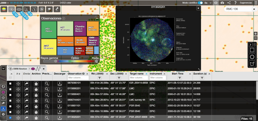Select the rectangular box selection tool
Screen dimensions: 258x121
coord(252,50)
